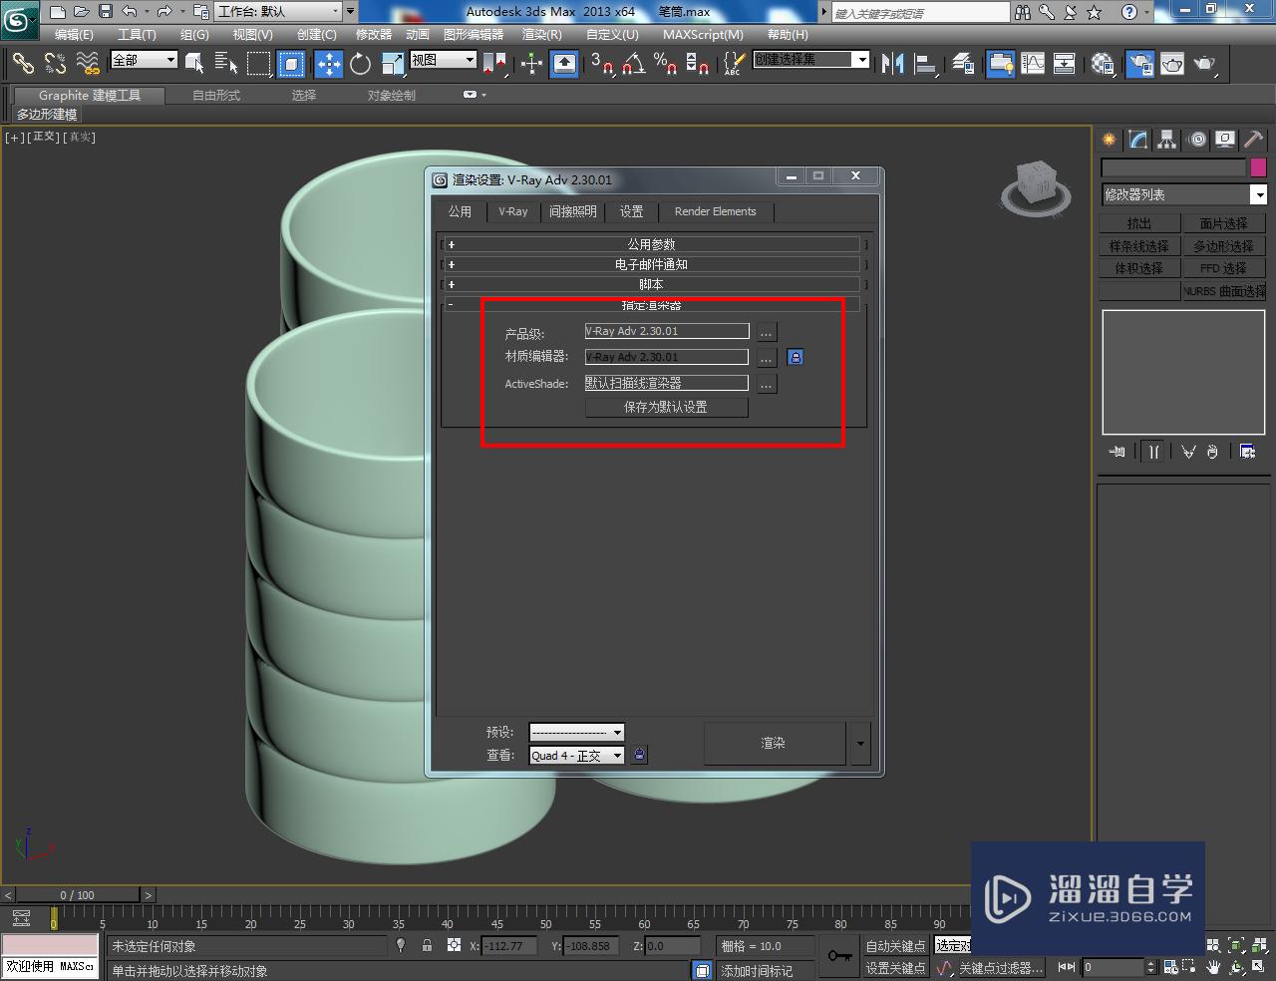Toggle Window/Crossing selection mode
This screenshot has width=1276, height=981.
coord(291,64)
